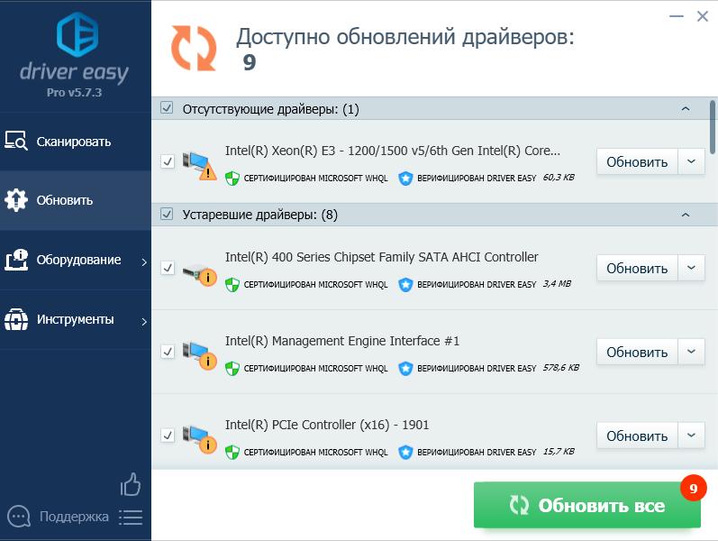Click the green Update All button
Image resolution: width=718 pixels, height=541 pixels.
[x=586, y=506]
